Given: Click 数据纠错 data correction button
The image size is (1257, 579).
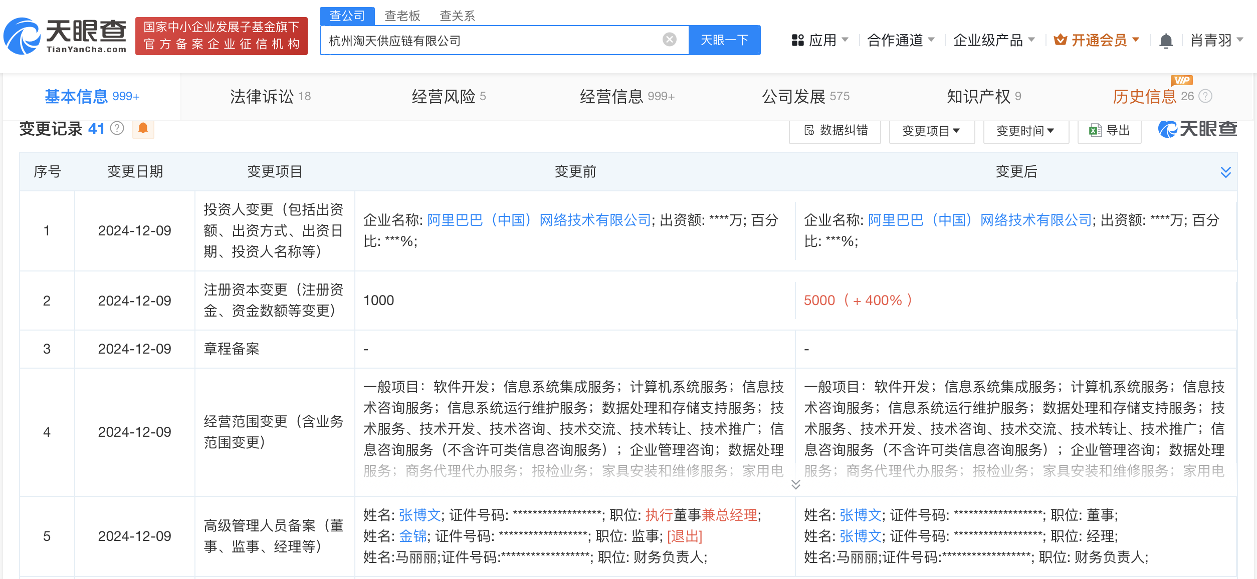Looking at the screenshot, I should coord(835,131).
